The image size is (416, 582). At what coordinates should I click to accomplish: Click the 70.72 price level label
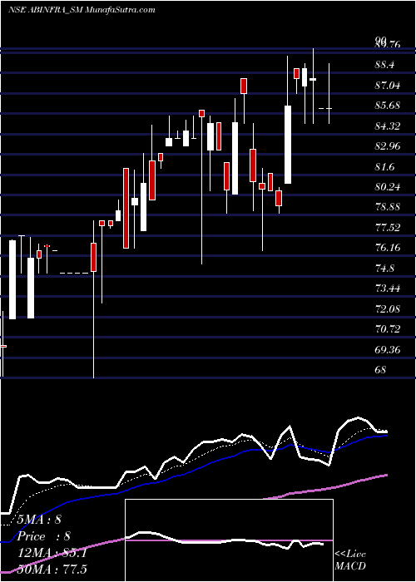pos(388,329)
